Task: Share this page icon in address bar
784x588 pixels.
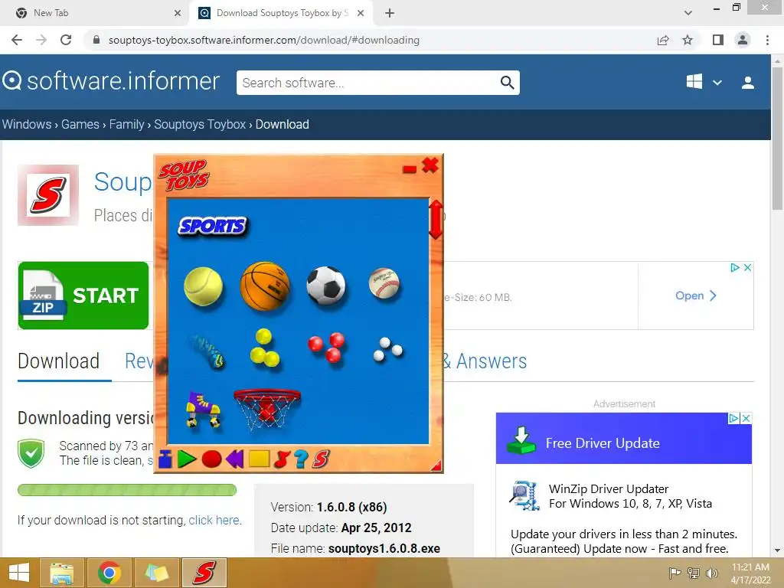Action: point(663,40)
